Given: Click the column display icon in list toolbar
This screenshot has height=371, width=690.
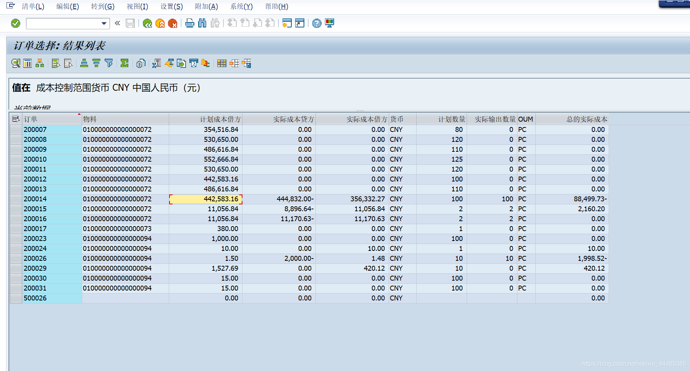Looking at the screenshot, I should click(27, 63).
